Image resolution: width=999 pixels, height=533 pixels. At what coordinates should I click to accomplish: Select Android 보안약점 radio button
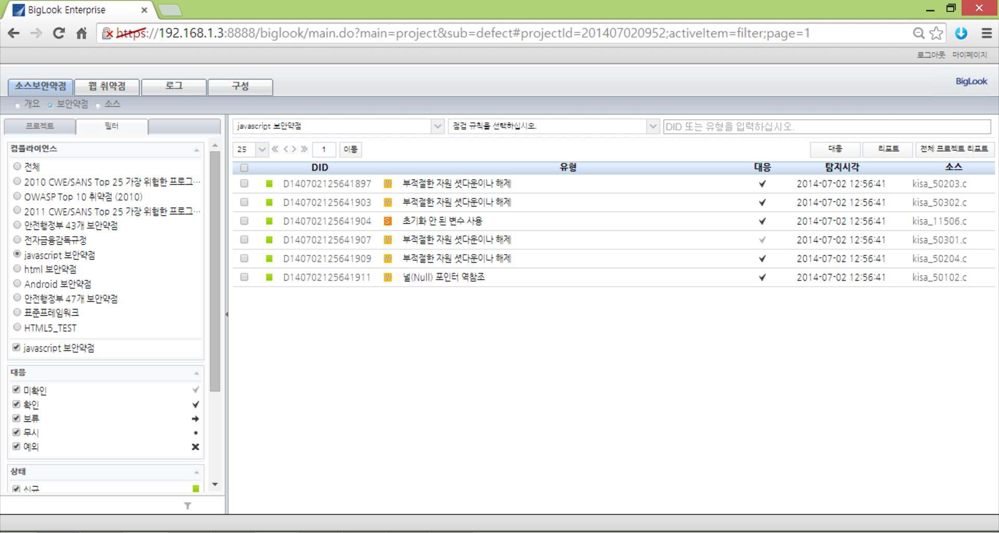(17, 283)
